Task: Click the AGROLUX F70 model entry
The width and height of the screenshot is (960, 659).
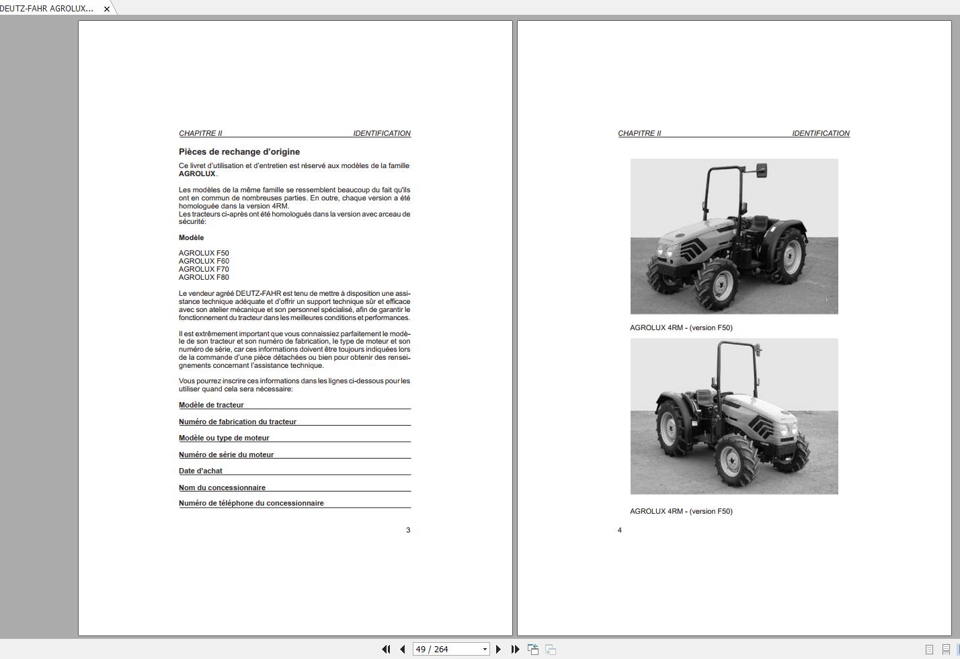Action: (x=204, y=269)
